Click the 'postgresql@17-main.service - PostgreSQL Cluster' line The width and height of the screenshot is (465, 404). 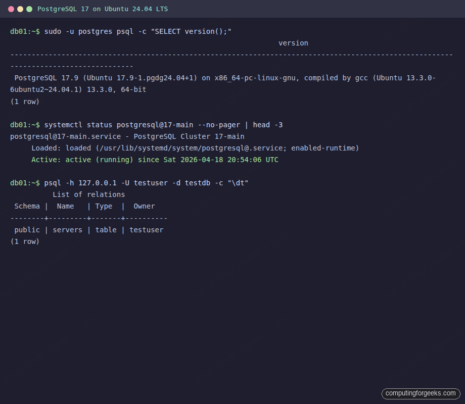[127, 136]
